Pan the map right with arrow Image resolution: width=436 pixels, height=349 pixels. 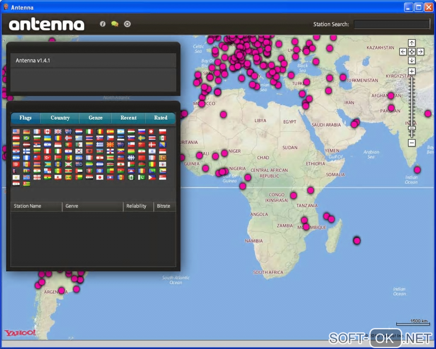click(x=421, y=52)
